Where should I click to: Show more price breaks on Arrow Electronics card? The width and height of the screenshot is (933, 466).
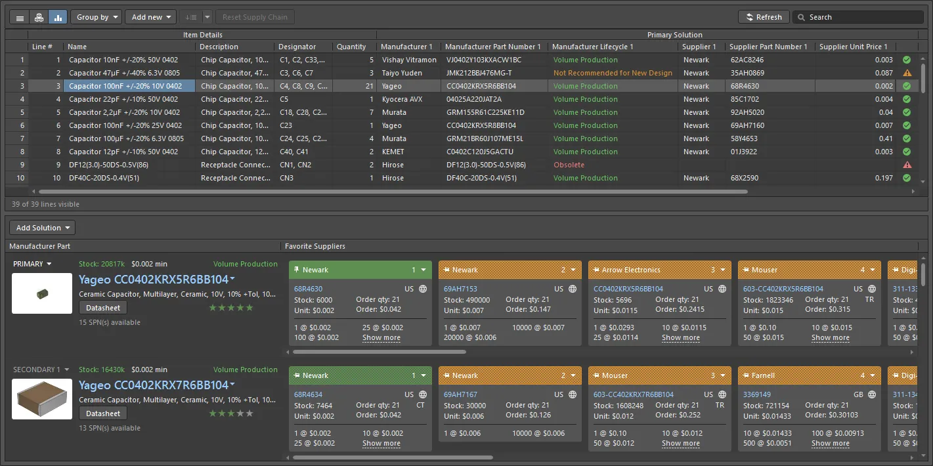click(680, 338)
